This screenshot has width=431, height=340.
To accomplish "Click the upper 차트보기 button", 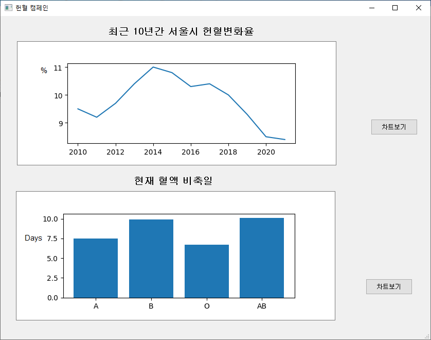I will tap(394, 127).
